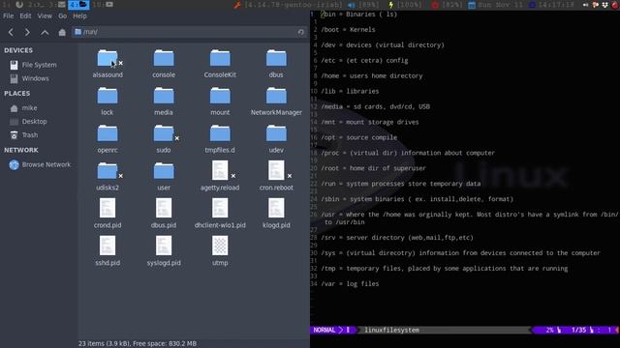Go to parent folder with up arrow

tap(45, 32)
